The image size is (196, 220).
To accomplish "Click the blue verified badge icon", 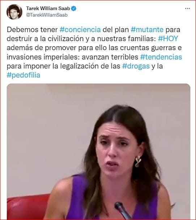I will point(74,8).
